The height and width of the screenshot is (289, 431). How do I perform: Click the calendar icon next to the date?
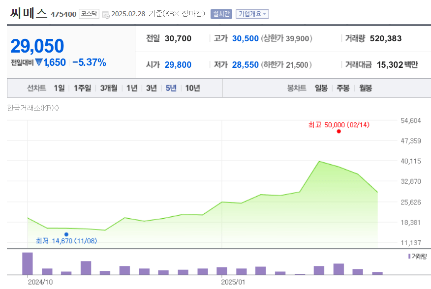pos(105,14)
